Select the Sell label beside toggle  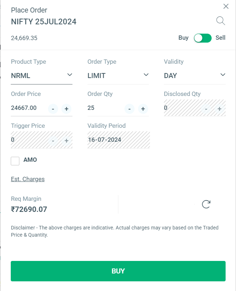[221, 38]
